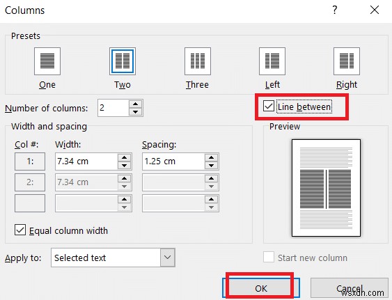Click the column 1 Width input field

pos(86,161)
